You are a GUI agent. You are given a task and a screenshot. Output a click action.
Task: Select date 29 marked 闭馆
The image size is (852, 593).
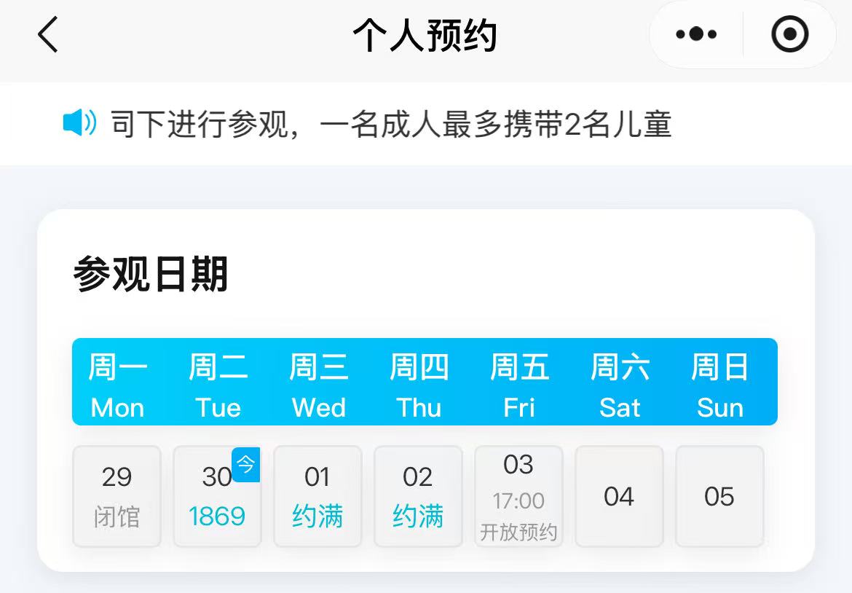tap(117, 496)
